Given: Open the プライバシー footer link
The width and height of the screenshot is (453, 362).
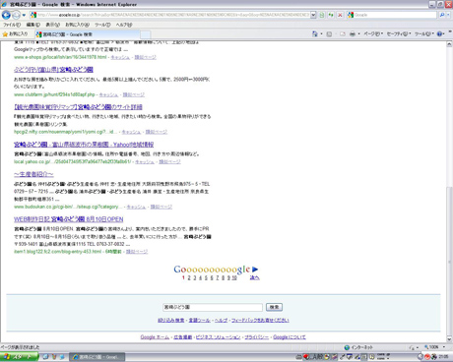Looking at the screenshot, I should (256, 337).
